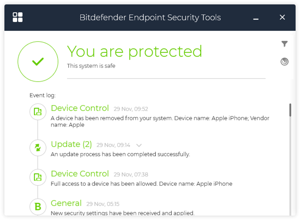This screenshot has width=300, height=220.
Task: Click the update completed successfully message
Action: pos(120,154)
